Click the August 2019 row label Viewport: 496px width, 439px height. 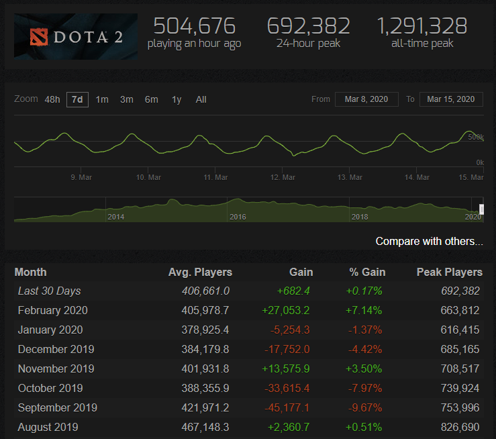(x=48, y=427)
